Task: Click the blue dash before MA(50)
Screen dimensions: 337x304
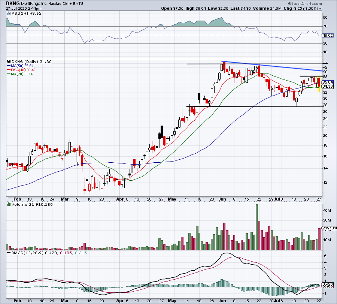Action: point(9,66)
